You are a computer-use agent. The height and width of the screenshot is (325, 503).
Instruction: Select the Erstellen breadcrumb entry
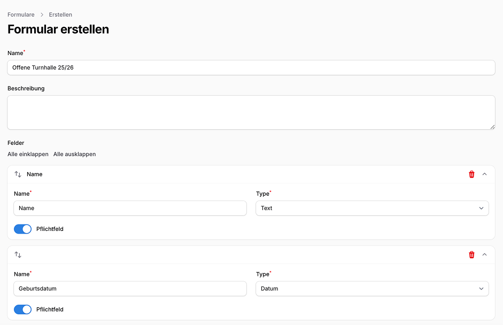[60, 14]
